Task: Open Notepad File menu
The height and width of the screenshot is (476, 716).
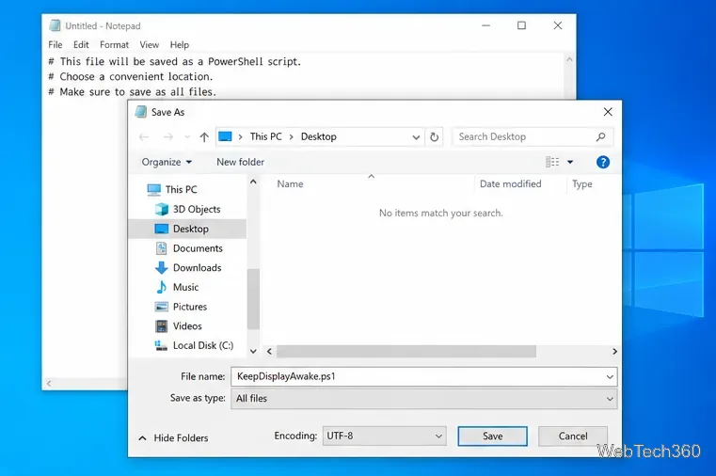Action: (56, 45)
